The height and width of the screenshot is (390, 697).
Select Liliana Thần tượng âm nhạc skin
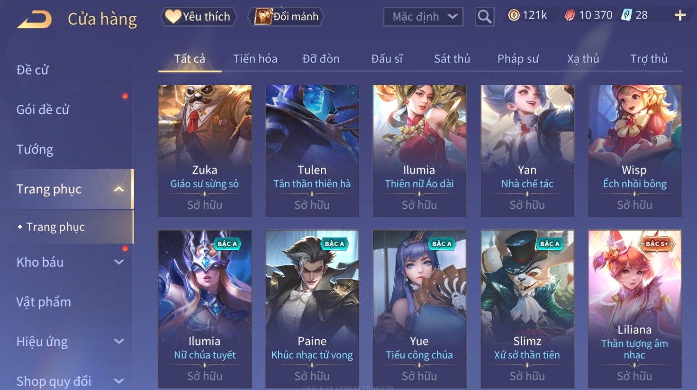coord(634,309)
